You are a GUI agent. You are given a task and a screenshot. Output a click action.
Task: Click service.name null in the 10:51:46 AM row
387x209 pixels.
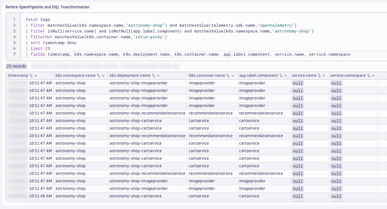[298, 196]
